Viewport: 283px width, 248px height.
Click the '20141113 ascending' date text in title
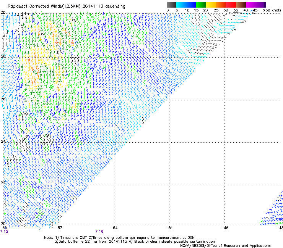[x=104, y=6]
